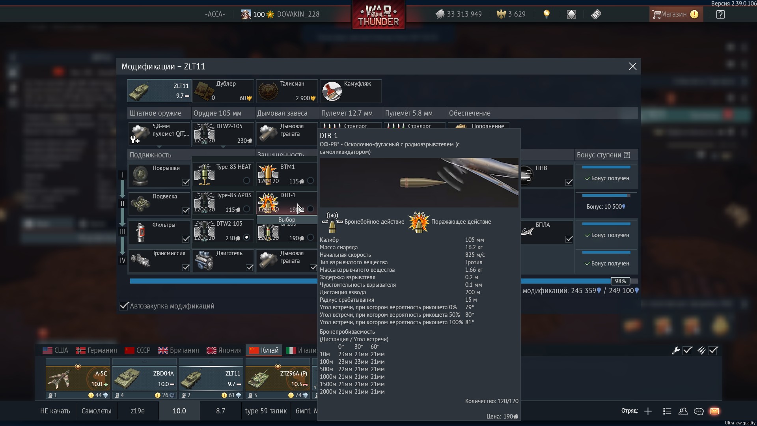Open the Самолеты preset
757x426 pixels.
97,411
